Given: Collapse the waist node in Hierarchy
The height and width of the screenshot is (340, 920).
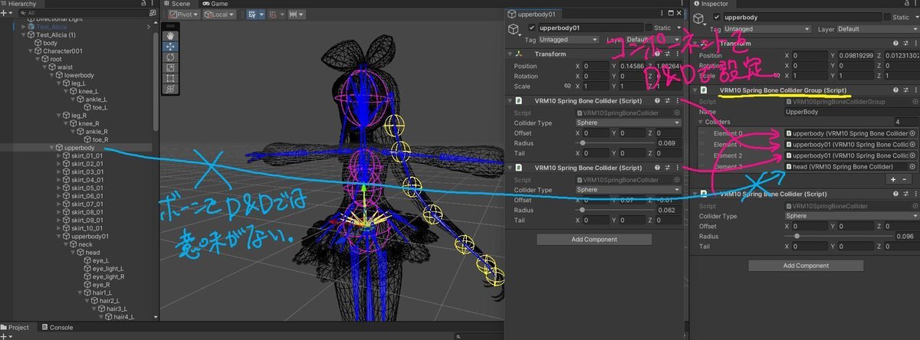Looking at the screenshot, I should [44, 67].
